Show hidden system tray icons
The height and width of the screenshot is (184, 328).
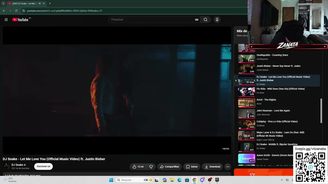pos(282,180)
